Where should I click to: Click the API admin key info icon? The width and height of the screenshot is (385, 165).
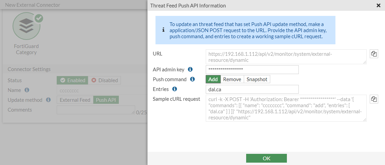point(190,69)
